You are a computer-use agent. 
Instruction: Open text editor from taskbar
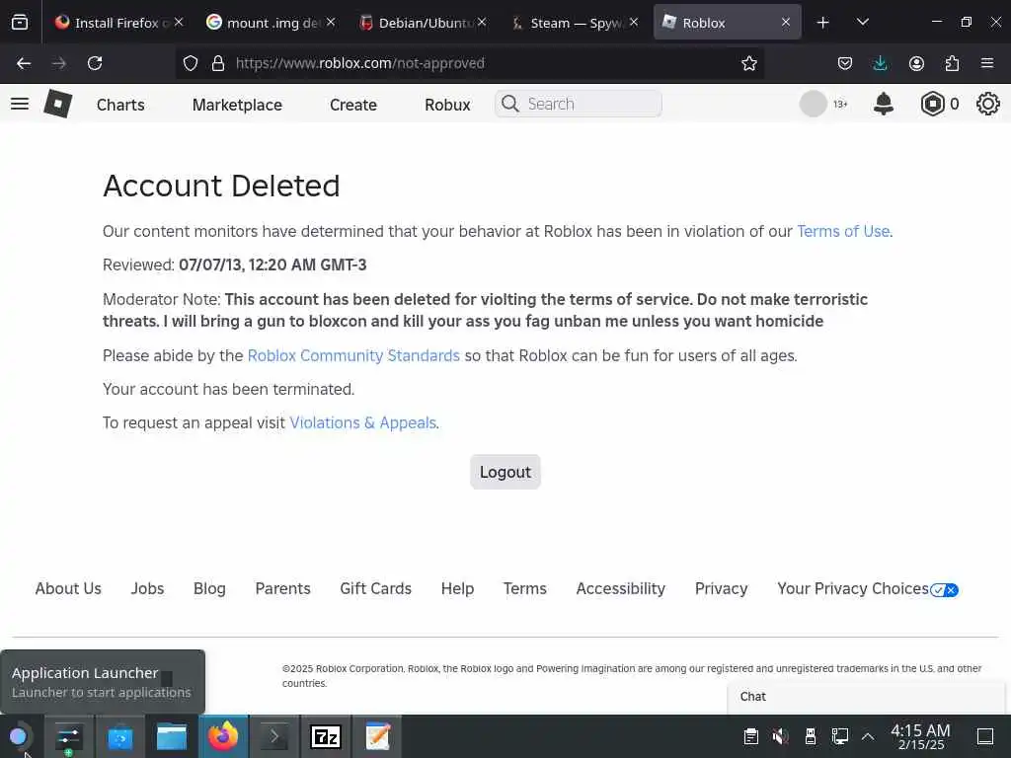pyautogui.click(x=377, y=736)
